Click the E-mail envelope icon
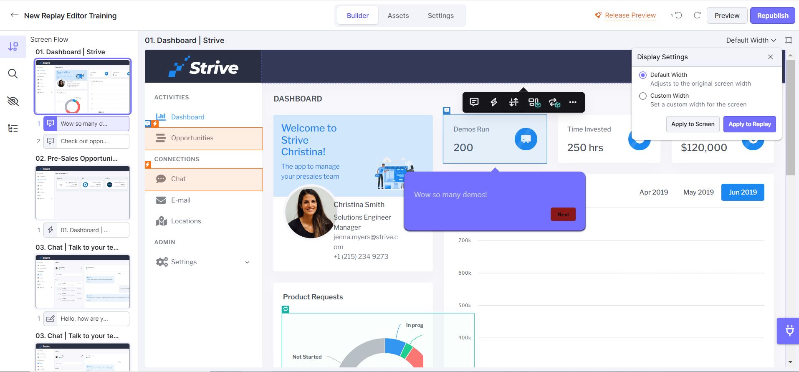799x372 pixels. [x=161, y=200]
